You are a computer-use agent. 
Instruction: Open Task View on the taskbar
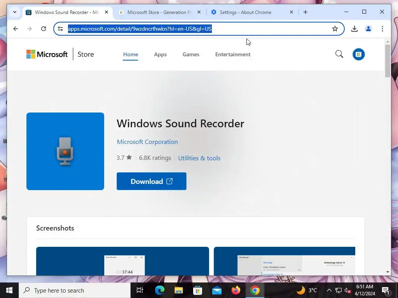coord(140,290)
